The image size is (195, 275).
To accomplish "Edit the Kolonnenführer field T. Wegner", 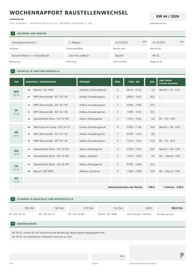I will point(89,43).
